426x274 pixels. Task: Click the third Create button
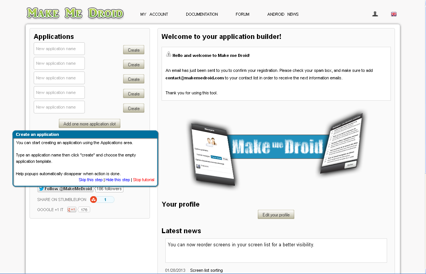pos(134,79)
